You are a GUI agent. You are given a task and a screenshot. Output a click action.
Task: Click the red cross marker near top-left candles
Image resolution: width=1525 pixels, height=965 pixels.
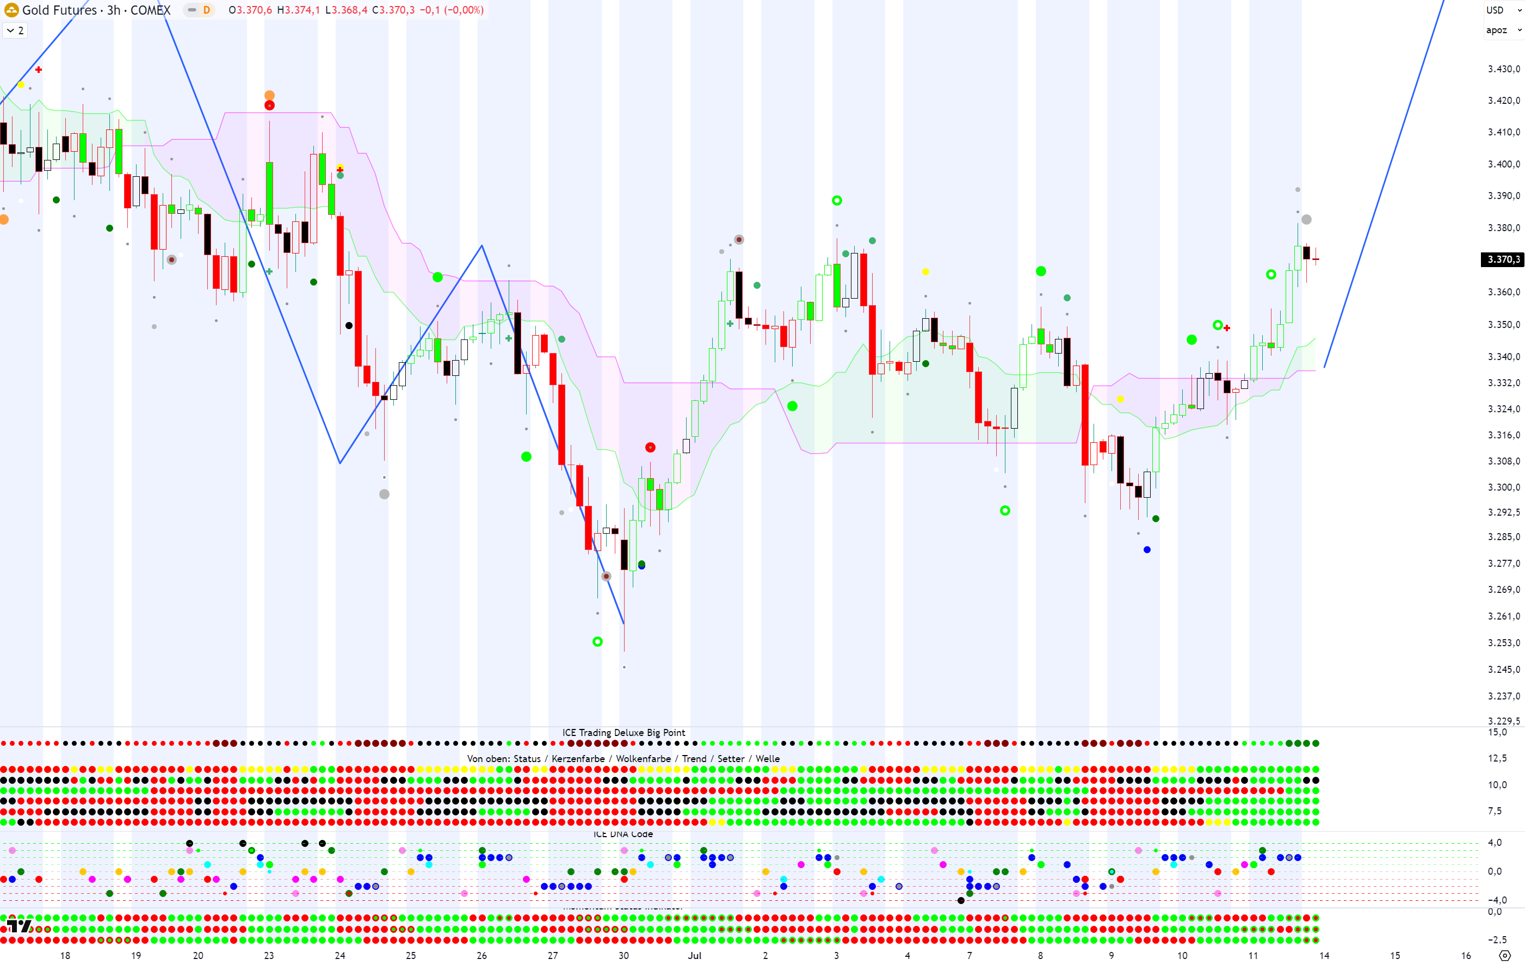coord(39,70)
